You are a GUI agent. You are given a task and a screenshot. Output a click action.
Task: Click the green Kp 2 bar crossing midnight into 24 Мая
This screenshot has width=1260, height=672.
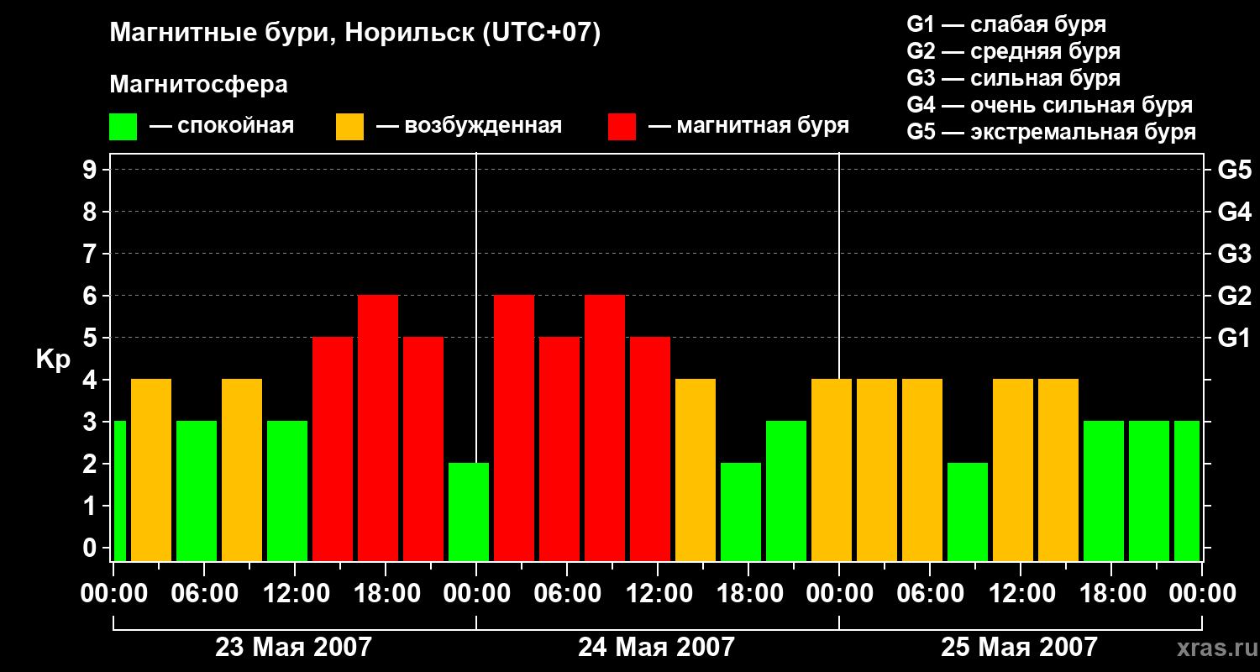coord(469,512)
